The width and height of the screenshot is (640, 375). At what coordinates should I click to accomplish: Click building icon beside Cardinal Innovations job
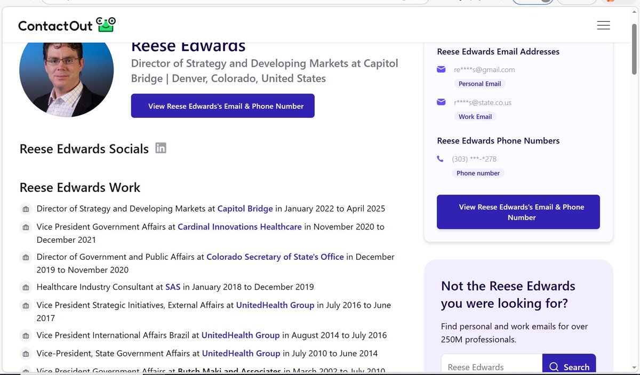(x=25, y=227)
